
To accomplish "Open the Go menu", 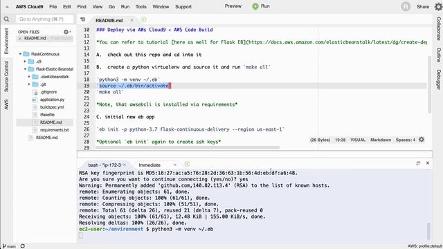I will pos(111,6).
